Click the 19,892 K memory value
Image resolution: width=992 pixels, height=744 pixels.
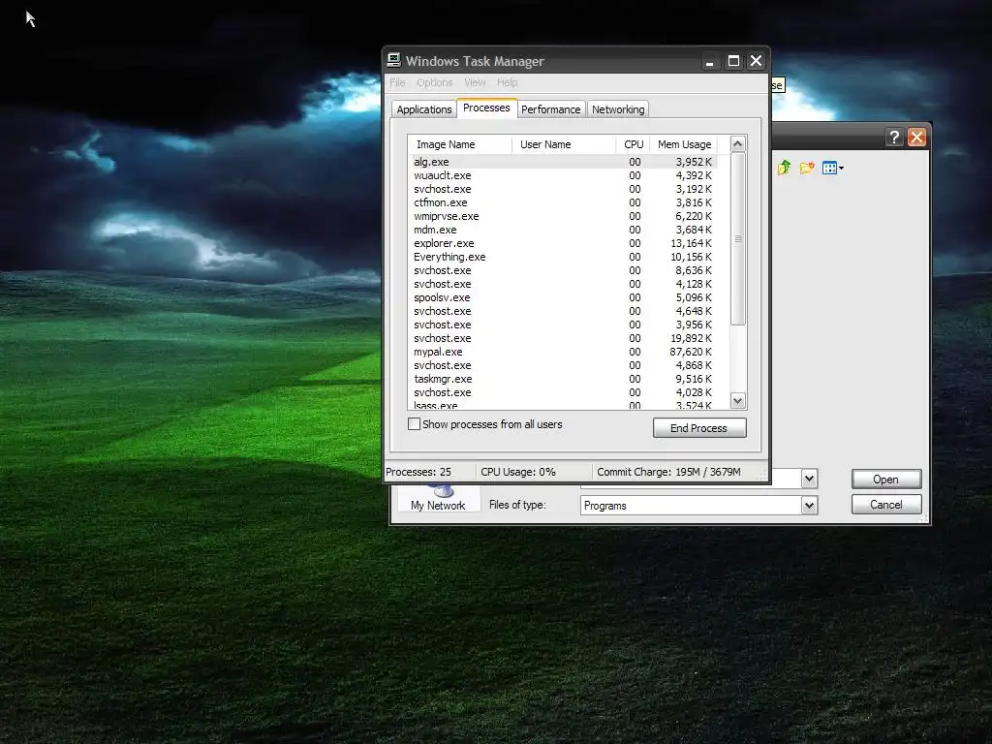691,338
